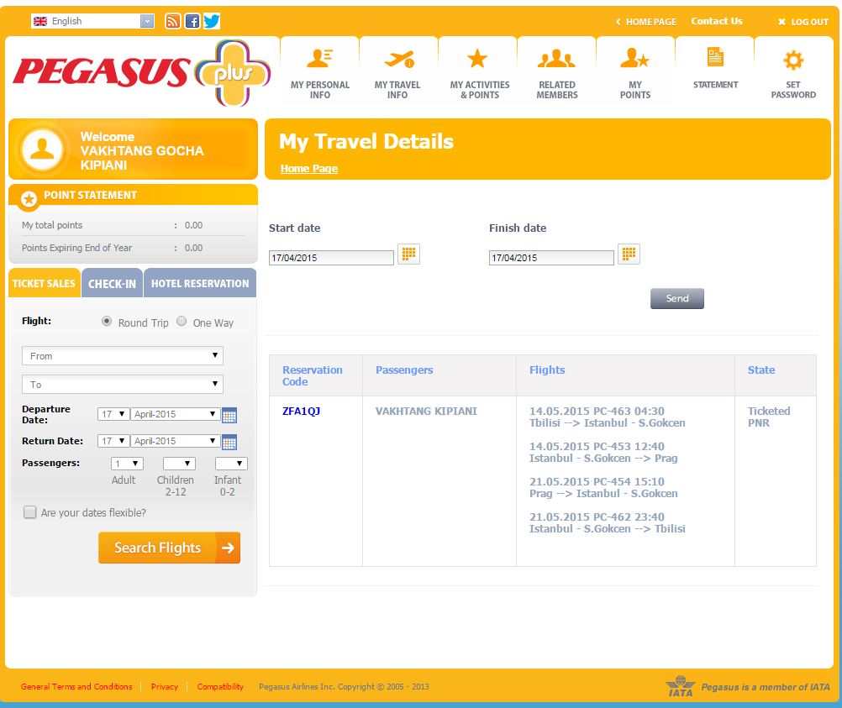Click the IATA logo in footer

point(681,686)
